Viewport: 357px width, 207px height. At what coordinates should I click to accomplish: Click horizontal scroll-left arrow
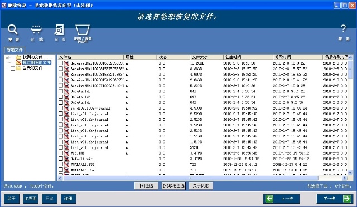(x=60, y=178)
